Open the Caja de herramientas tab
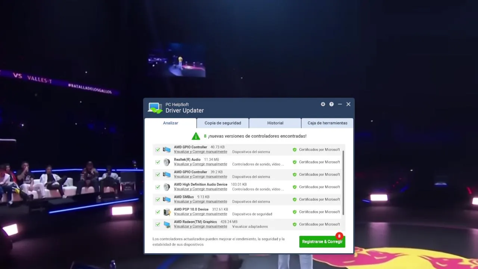478x269 pixels. (328, 123)
